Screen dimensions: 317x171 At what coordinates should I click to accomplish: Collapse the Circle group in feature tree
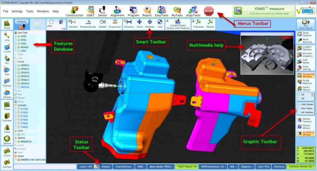[16, 61]
